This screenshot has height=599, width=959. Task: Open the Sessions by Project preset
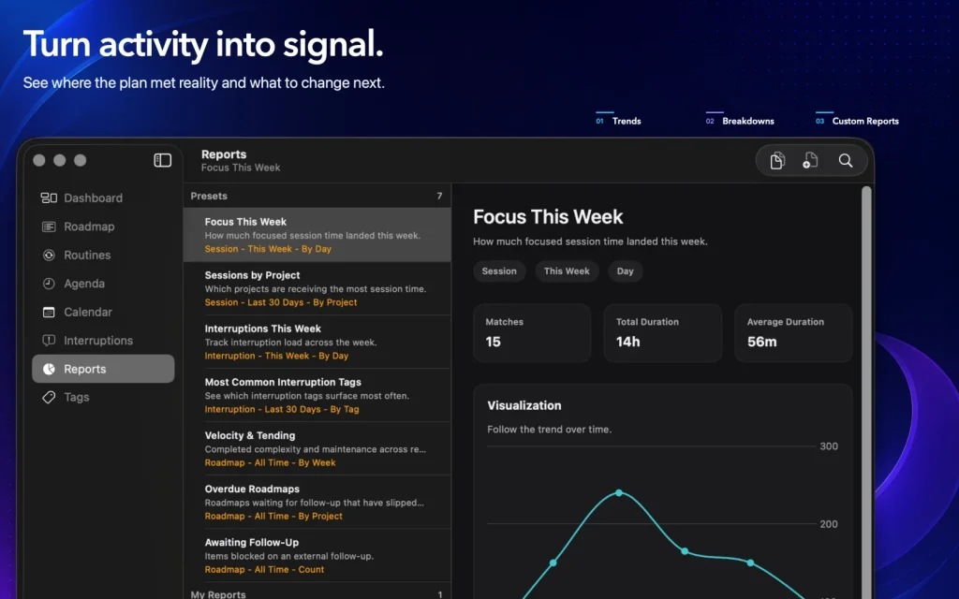pyautogui.click(x=317, y=288)
